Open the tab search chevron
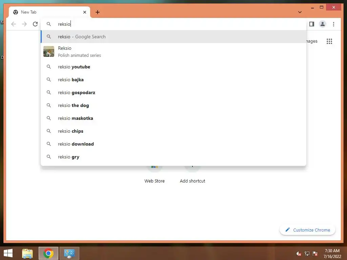Screen dimensions: 347x260 (300, 12)
